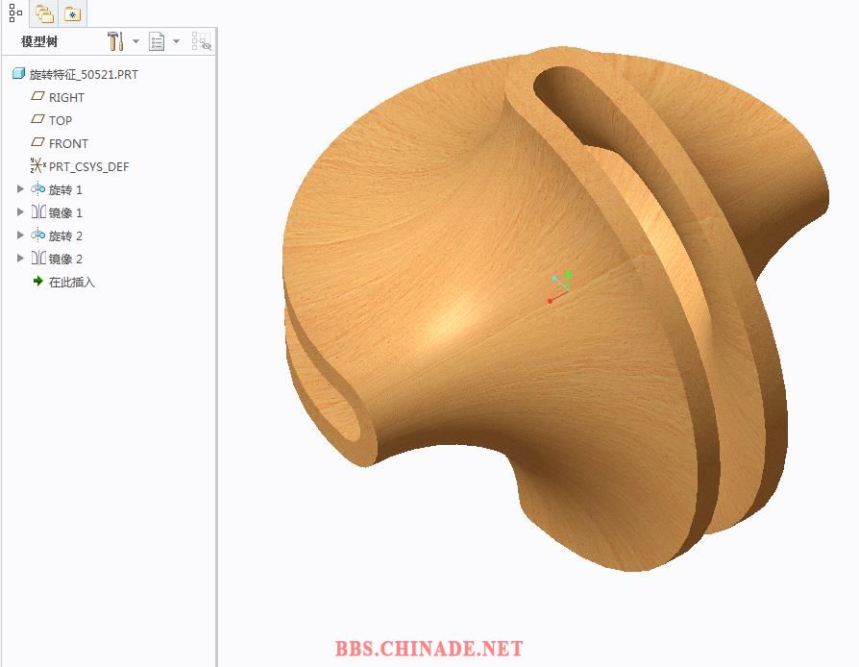Click the coordinate system triad on the model
859x667 pixels.
click(559, 287)
